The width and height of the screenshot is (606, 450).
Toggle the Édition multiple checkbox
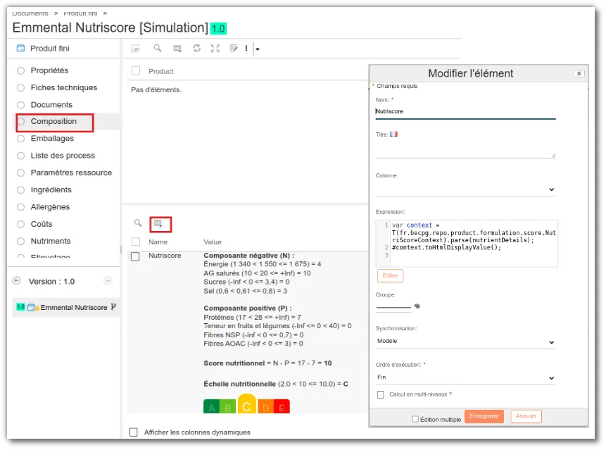tap(415, 419)
